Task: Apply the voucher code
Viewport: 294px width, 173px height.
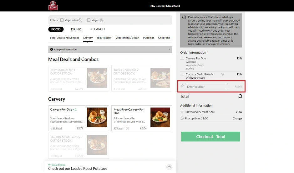Action: click(x=238, y=86)
